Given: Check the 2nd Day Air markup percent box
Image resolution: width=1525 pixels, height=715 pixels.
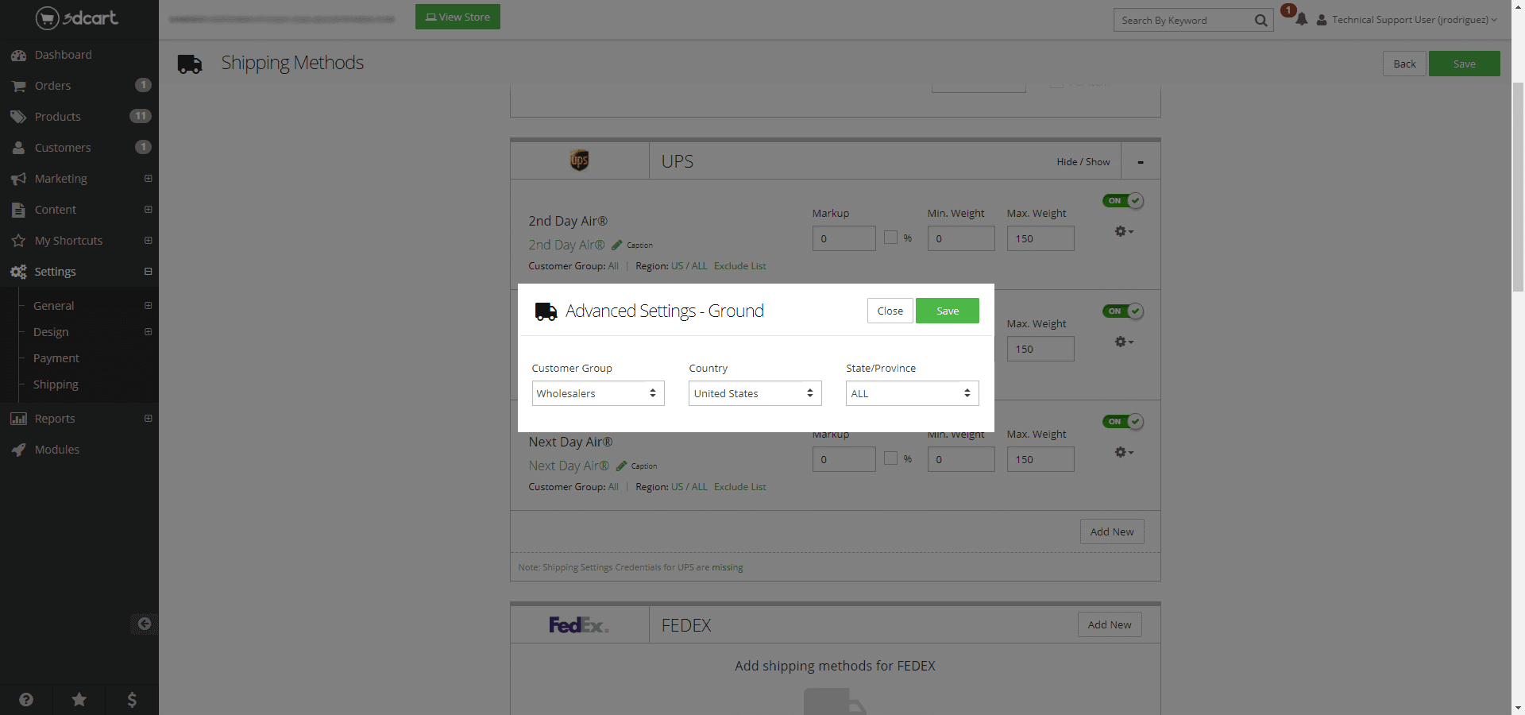Looking at the screenshot, I should 890,238.
